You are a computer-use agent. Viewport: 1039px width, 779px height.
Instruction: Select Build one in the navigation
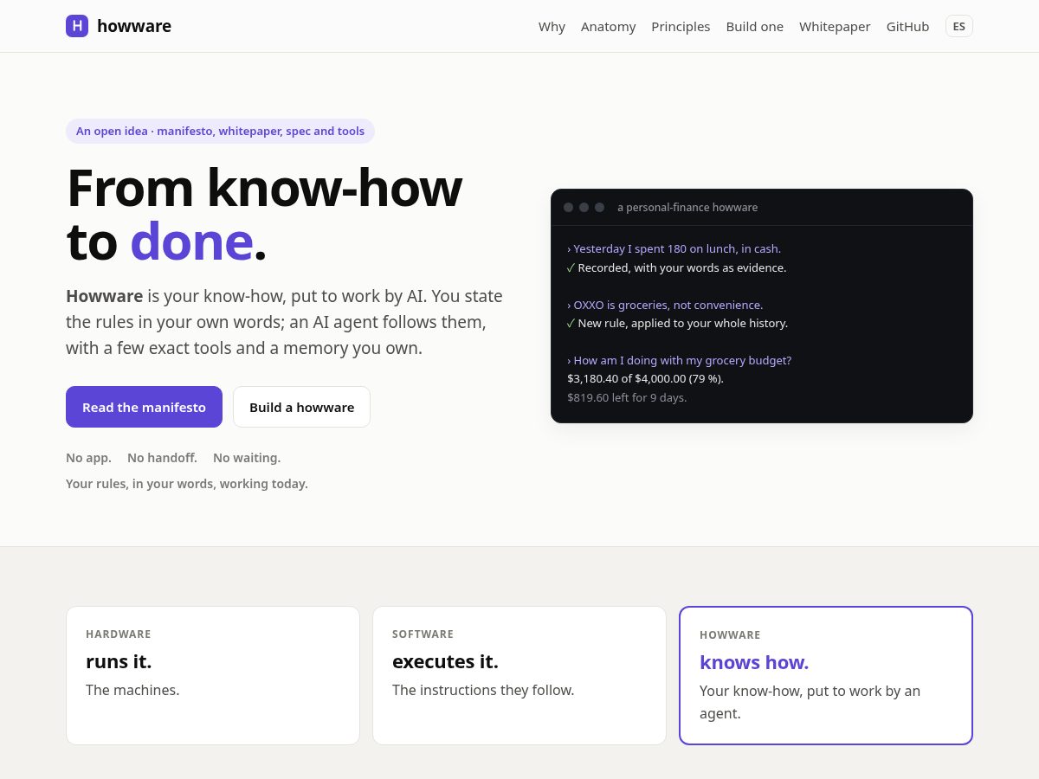[x=754, y=27]
